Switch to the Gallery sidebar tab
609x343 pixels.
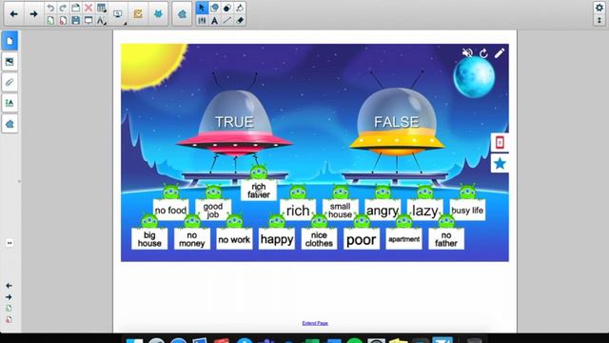[10, 61]
